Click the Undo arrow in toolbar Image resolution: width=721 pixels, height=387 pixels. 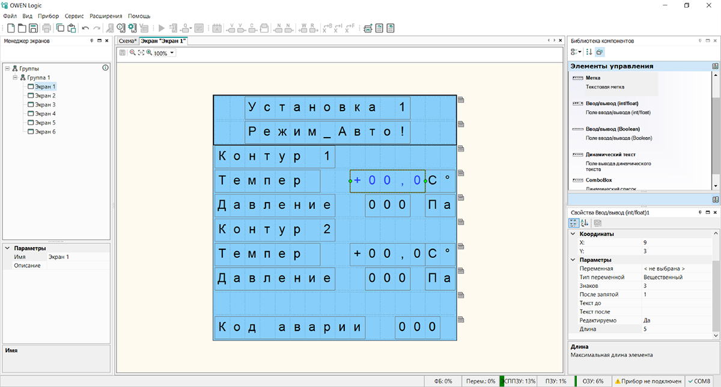pyautogui.click(x=85, y=28)
